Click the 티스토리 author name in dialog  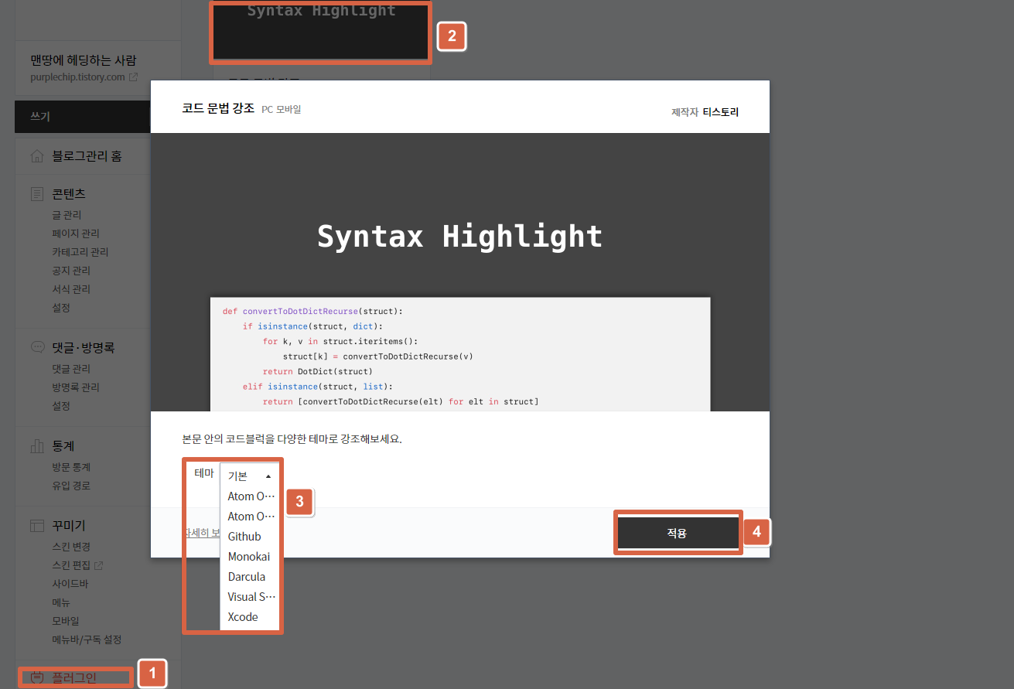pyautogui.click(x=721, y=112)
